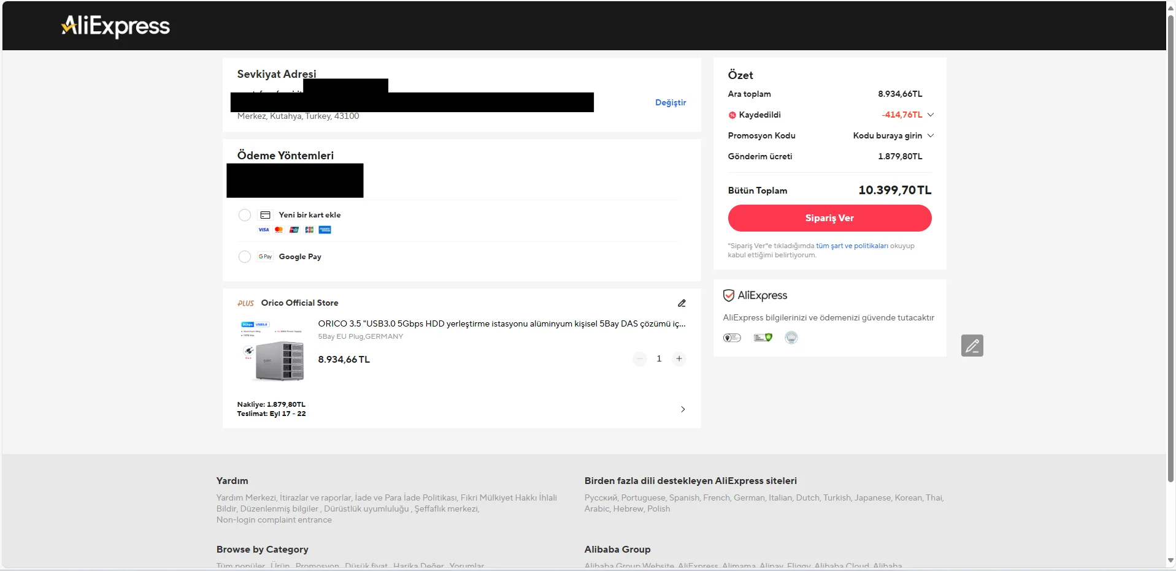Screen dimensions: 1176x571
Task: Open İade ve Para İade Politikası footer link
Action: 406,498
